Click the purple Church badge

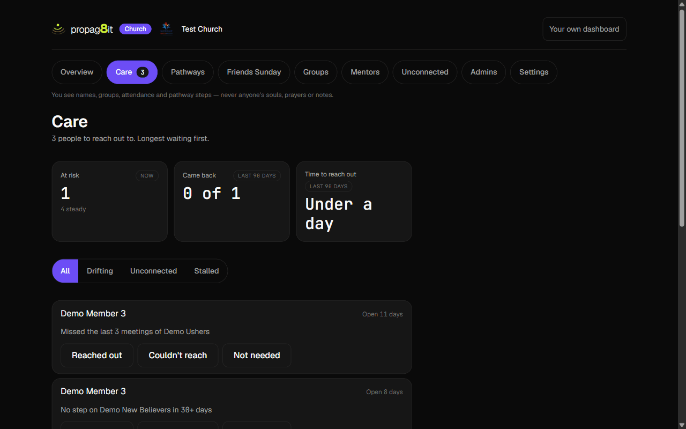[x=136, y=29]
